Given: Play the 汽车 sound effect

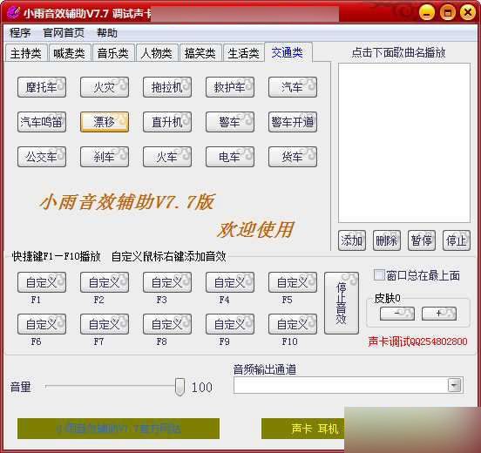Looking at the screenshot, I should pos(293,87).
